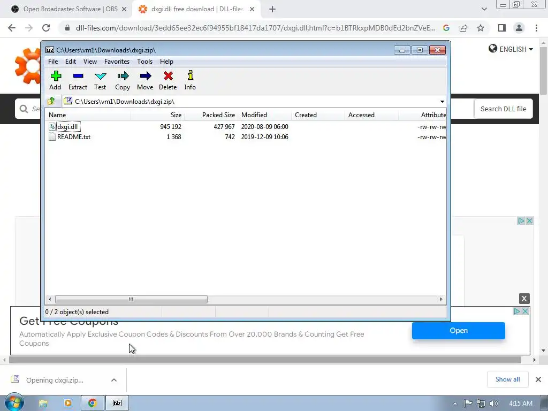Click the volume icon in system tray
Image resolution: width=548 pixels, height=411 pixels.
[x=493, y=404]
